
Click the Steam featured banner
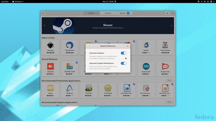[108, 26]
